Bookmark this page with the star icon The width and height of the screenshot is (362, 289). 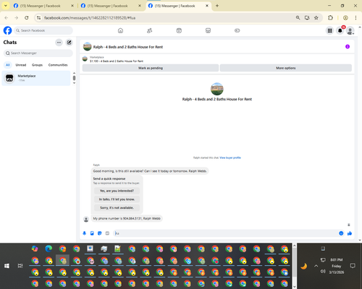click(x=316, y=18)
